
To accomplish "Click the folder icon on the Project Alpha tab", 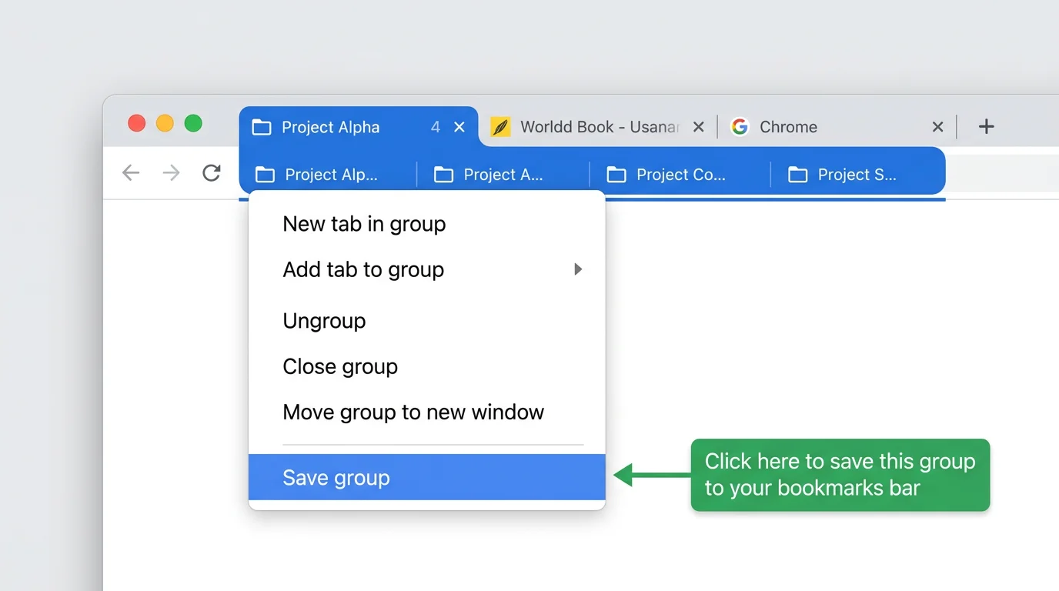I will pyautogui.click(x=262, y=126).
